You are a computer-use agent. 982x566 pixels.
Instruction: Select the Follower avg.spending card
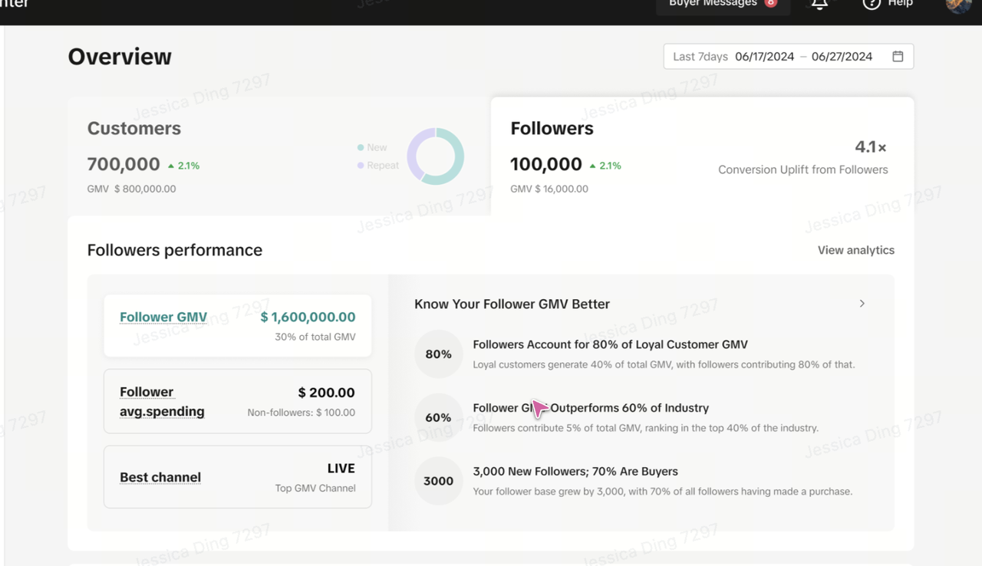[x=238, y=401]
